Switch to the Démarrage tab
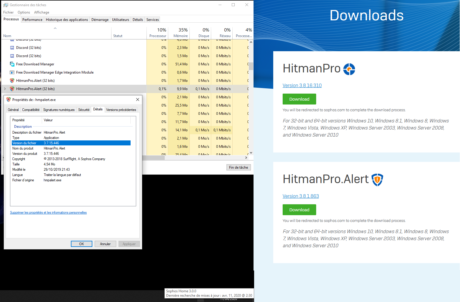 coord(100,20)
